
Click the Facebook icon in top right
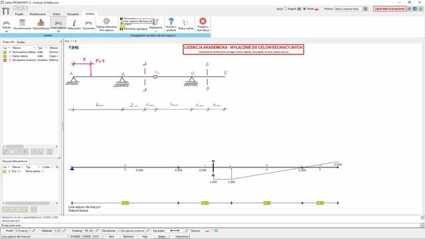pos(415,9)
